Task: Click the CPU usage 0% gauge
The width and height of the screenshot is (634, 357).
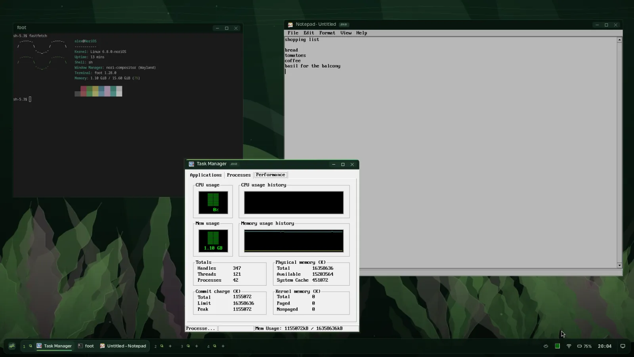Action: coord(213,202)
